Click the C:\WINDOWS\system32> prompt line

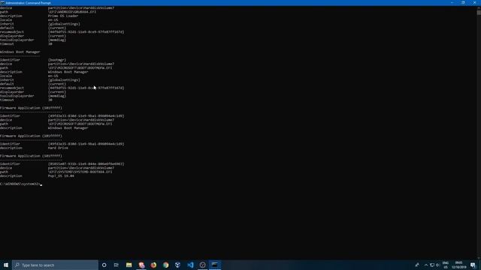coord(20,184)
